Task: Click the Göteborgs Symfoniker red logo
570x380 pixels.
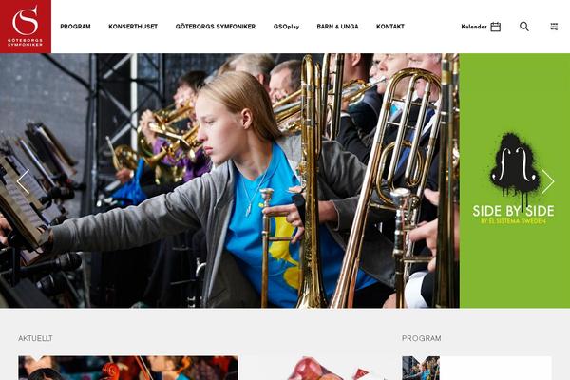Action: coord(26,27)
